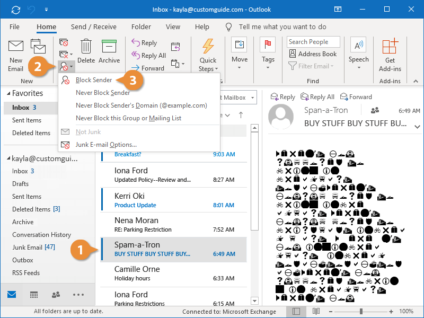The height and width of the screenshot is (318, 424).
Task: Switch to Mail view envelope icon
Action: pos(12,294)
